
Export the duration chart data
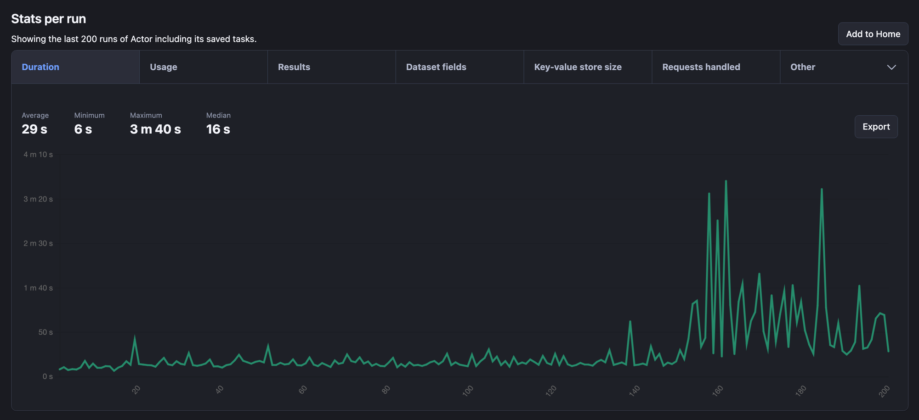(x=876, y=126)
